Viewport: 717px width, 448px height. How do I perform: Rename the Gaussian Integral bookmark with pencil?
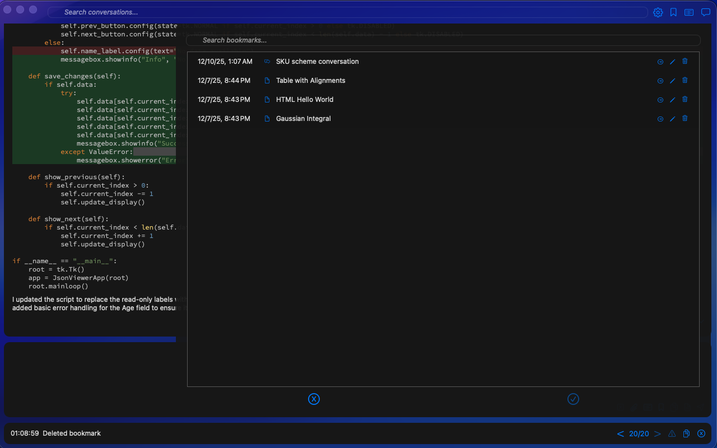coord(672,119)
